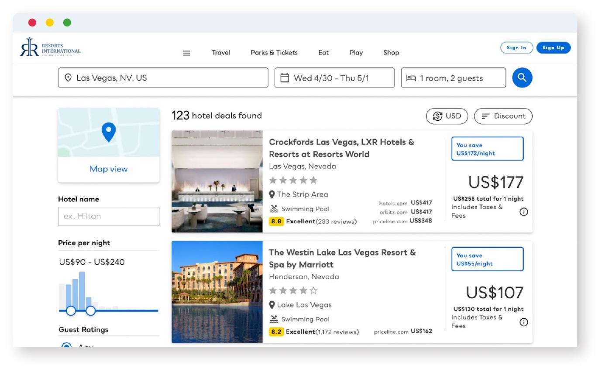This screenshot has height=372, width=602.
Task: Click the Sign In button
Action: (517, 48)
